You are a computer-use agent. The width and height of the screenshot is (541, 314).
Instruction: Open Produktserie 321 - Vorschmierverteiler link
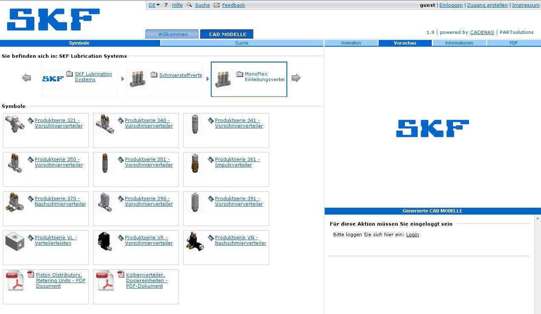pyautogui.click(x=59, y=123)
